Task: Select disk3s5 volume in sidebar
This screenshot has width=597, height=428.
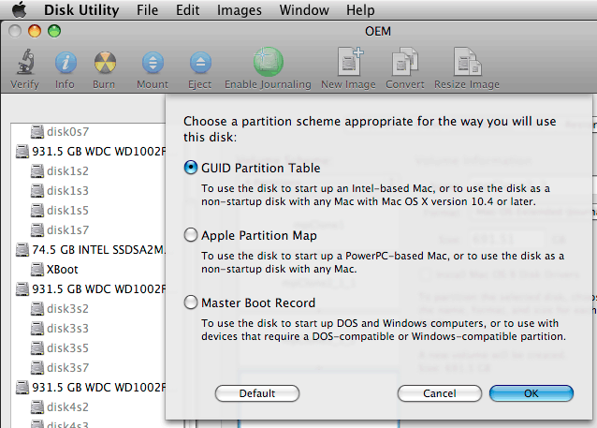Action: 60,348
